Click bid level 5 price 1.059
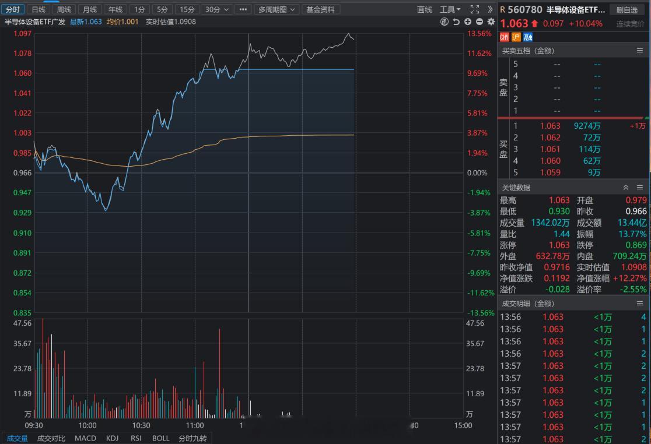The height and width of the screenshot is (444, 651). click(550, 172)
